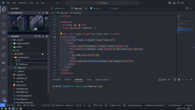Open the ChatGPT extension icon in activity bar
The image size is (195, 110).
(x=4, y=32)
